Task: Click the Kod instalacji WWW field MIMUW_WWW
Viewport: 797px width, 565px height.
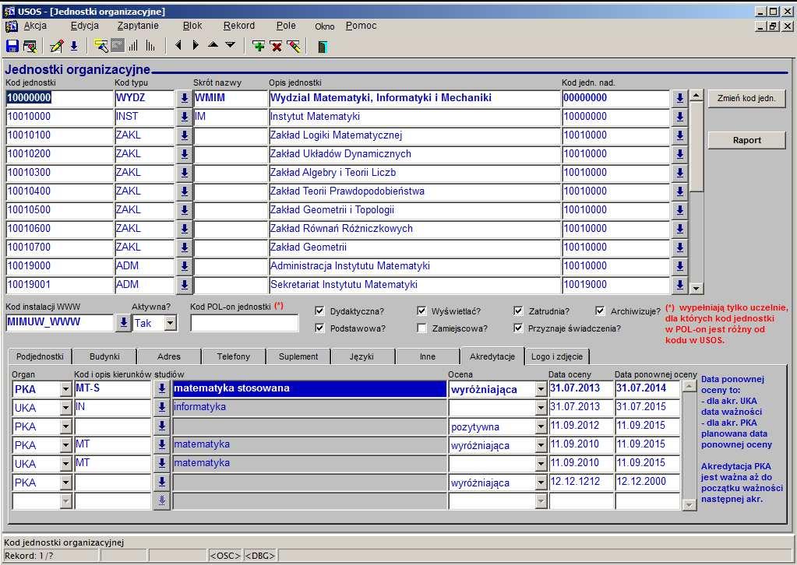Action: (x=60, y=323)
